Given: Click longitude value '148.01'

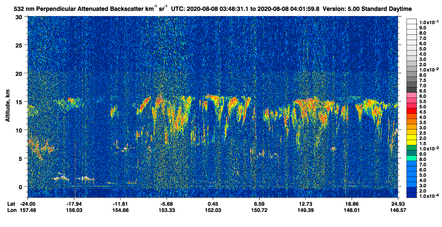Looking at the screenshot, I should coord(352,210).
